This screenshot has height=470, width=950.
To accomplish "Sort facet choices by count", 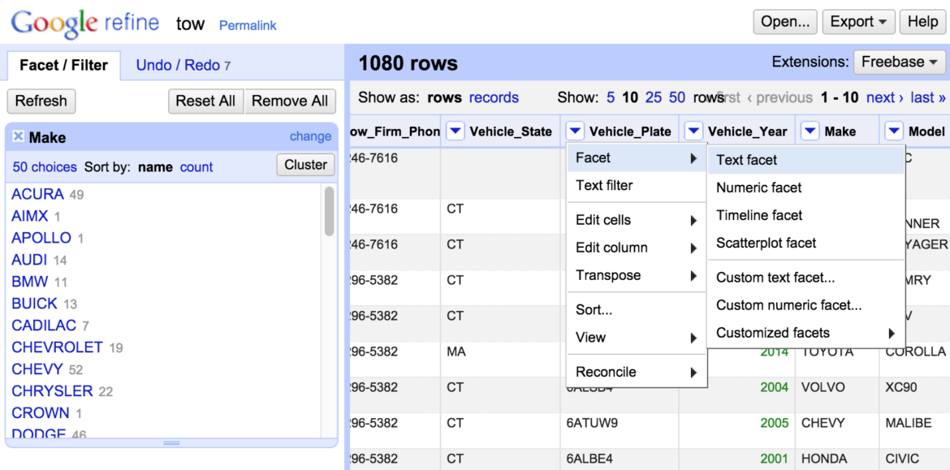I will tap(196, 167).
